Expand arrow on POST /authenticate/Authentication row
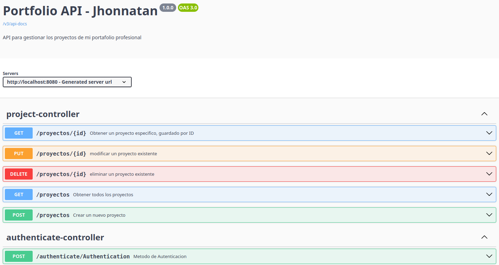The width and height of the screenshot is (499, 265). point(489,256)
